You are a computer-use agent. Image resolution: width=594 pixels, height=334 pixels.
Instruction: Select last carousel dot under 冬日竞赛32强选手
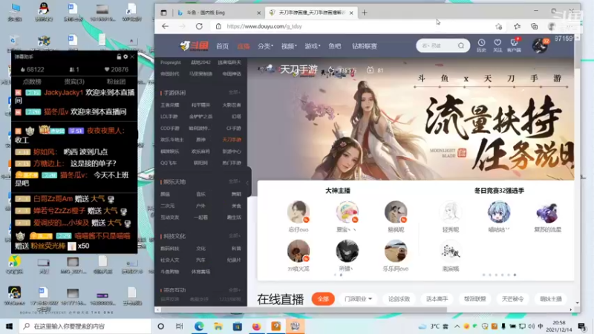515,275
